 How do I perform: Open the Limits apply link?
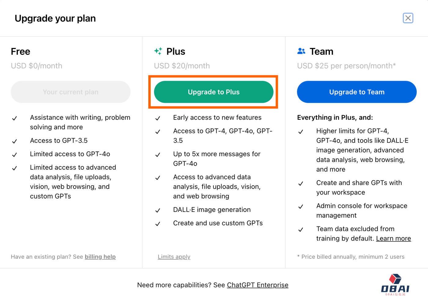[174, 257]
